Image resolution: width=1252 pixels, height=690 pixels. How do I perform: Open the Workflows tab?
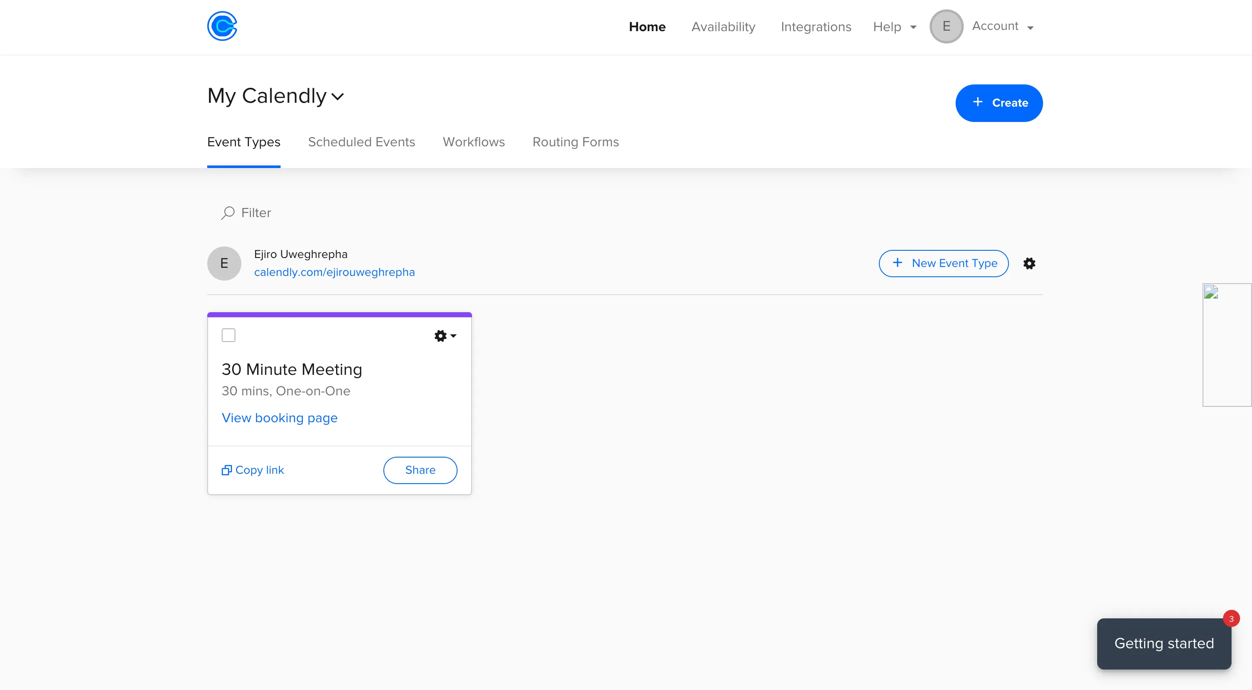coord(473,142)
